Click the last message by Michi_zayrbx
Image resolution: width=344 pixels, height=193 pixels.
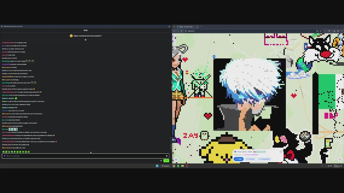point(14,148)
